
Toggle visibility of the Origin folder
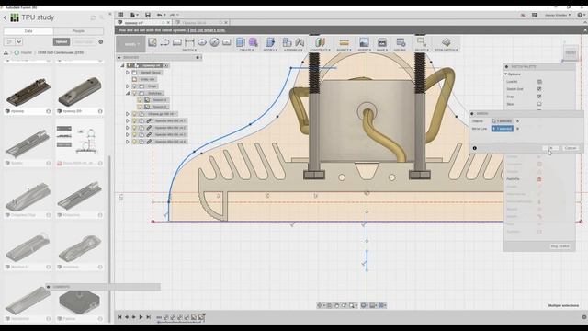pos(134,86)
